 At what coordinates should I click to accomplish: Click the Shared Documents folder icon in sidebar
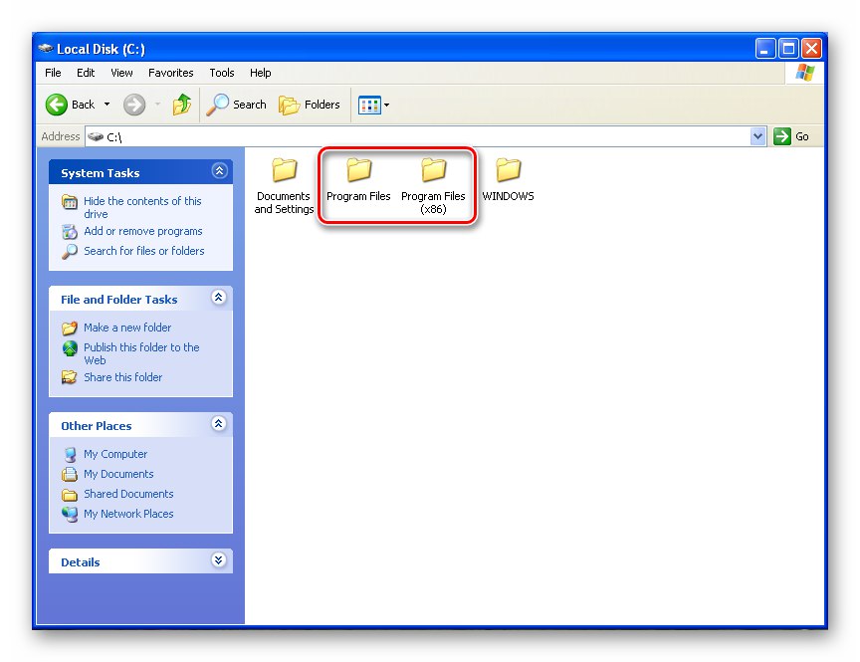[x=70, y=495]
